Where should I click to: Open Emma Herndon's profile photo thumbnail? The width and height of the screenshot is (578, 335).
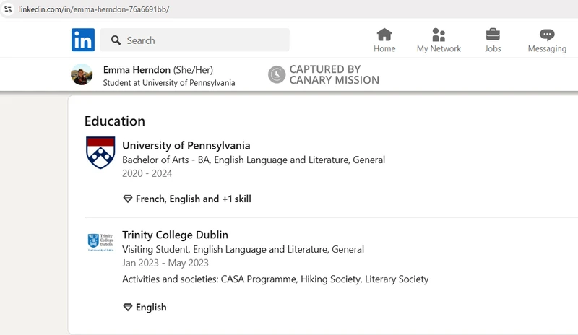tap(82, 74)
